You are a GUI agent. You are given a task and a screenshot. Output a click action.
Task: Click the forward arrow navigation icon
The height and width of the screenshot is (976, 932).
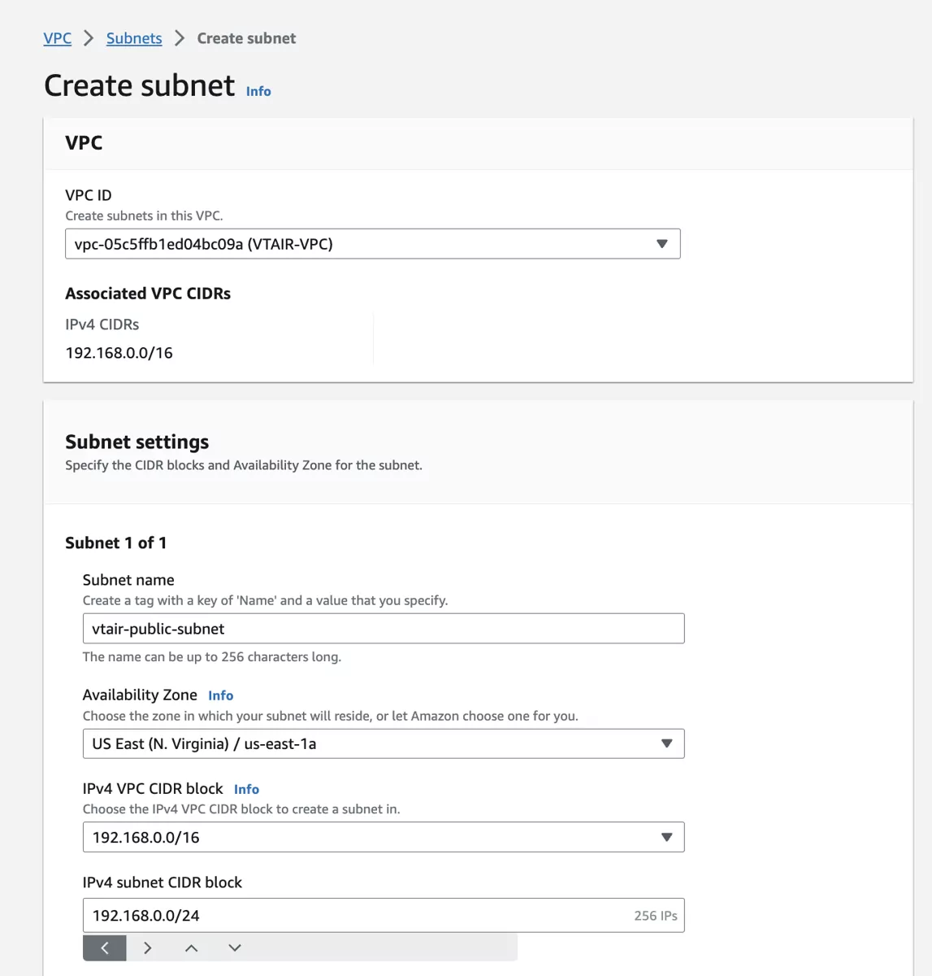click(148, 948)
